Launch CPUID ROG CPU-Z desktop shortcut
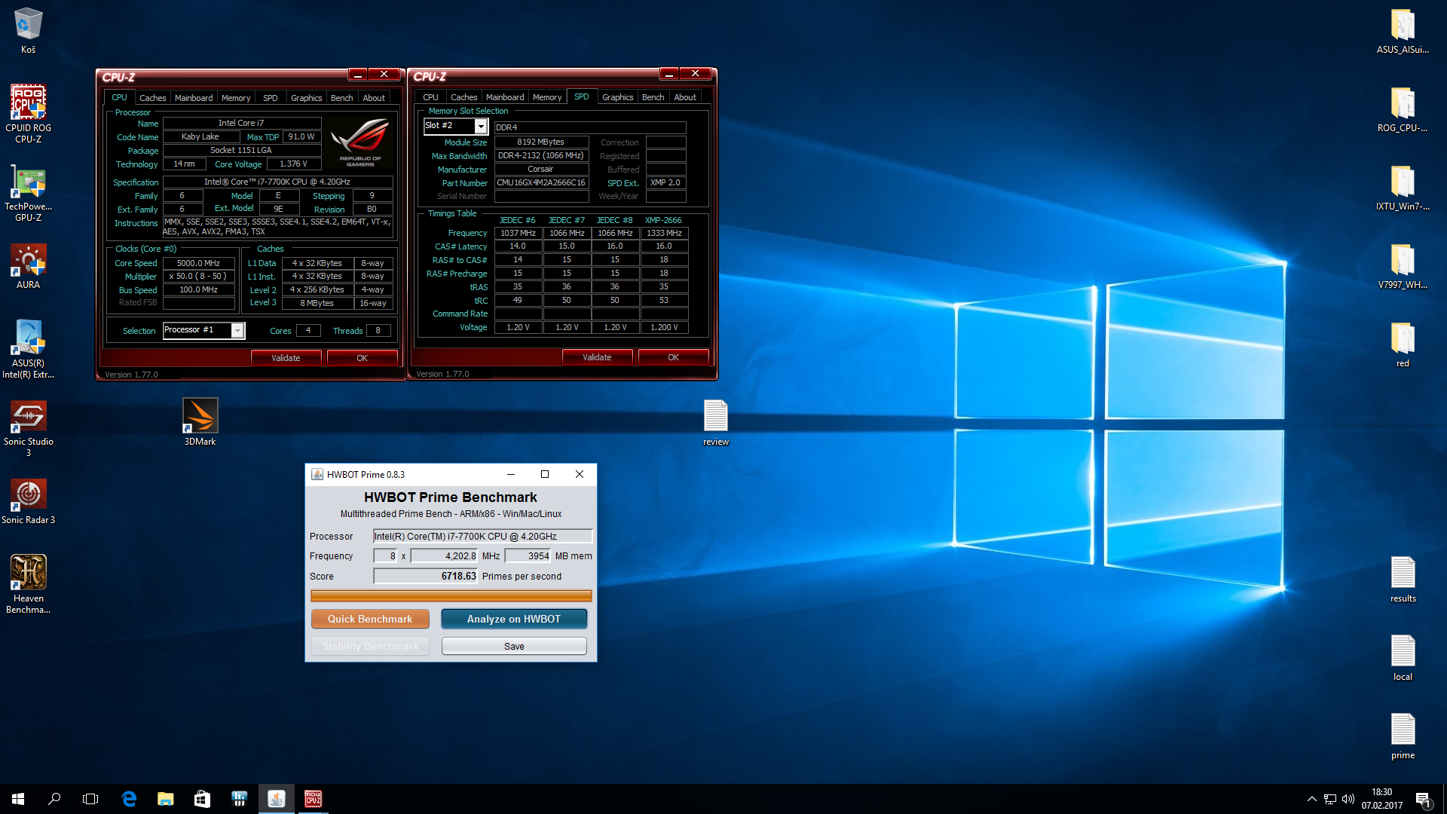 pos(28,113)
